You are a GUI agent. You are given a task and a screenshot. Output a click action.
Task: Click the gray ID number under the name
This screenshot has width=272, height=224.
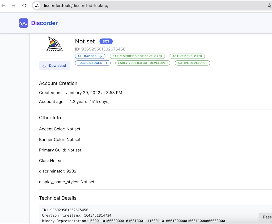coord(100,49)
